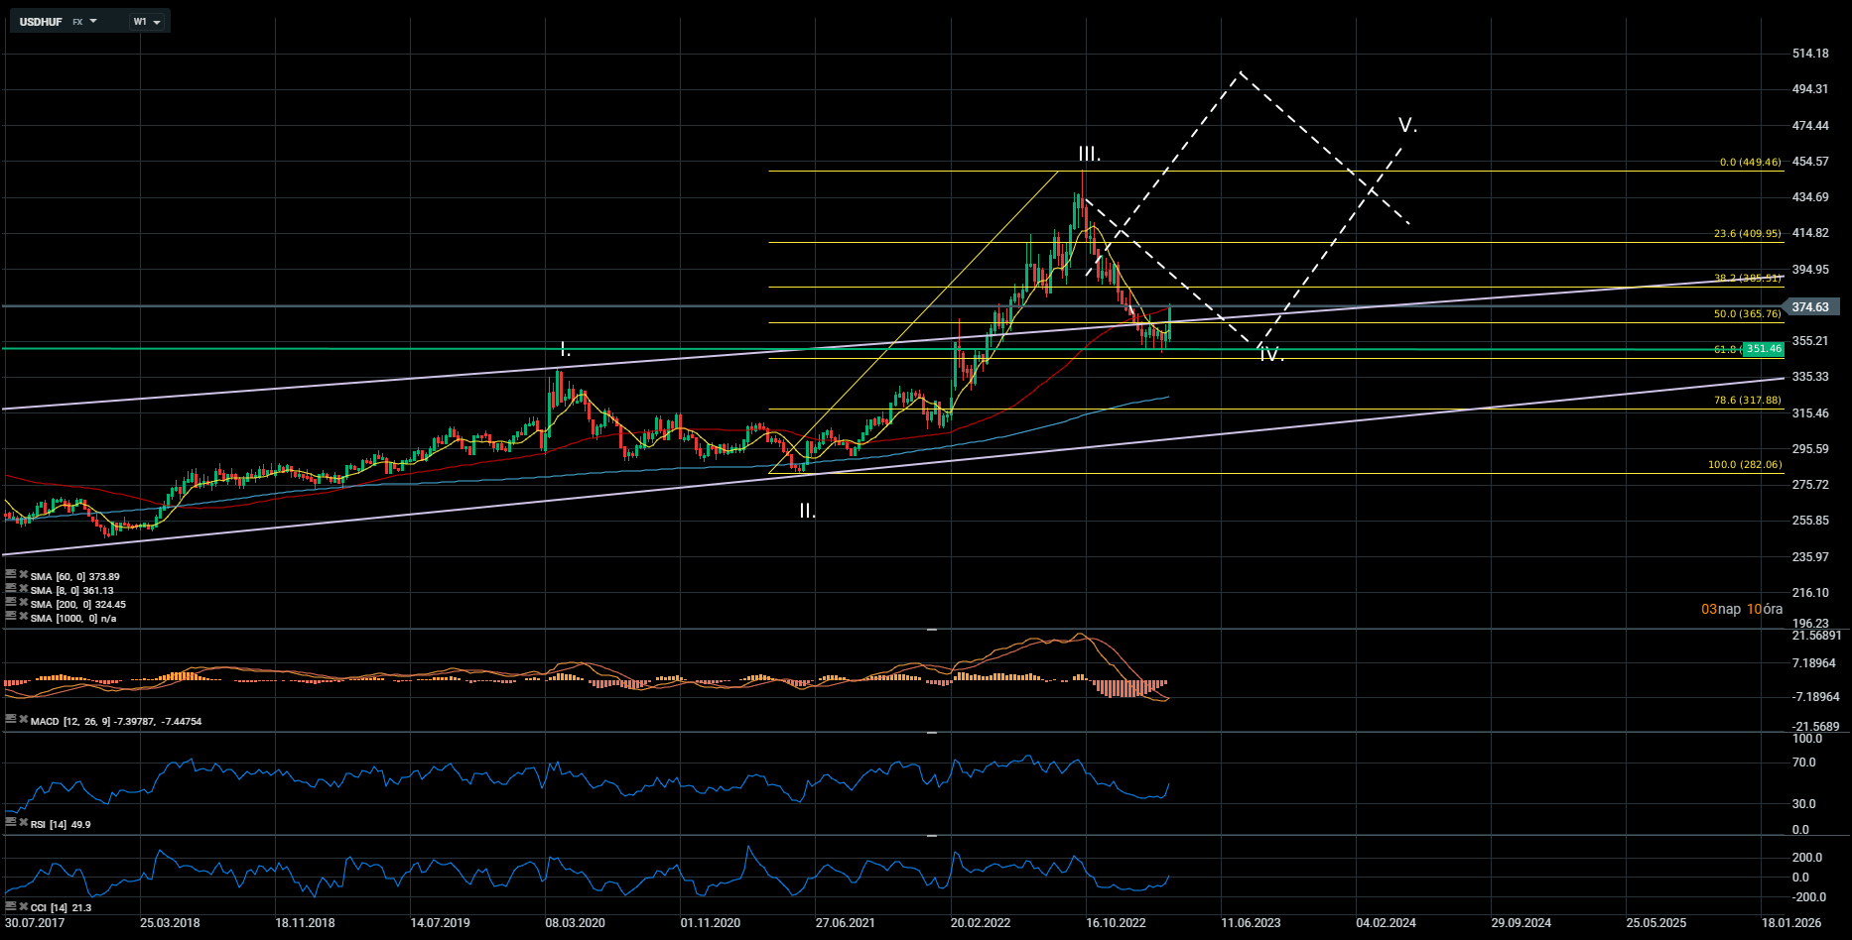Image resolution: width=1852 pixels, height=940 pixels.
Task: Select the wave label III. on chart
Action: pyautogui.click(x=1090, y=154)
